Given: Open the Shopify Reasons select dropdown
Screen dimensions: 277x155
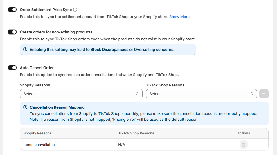Looking at the screenshot, I should point(81,94).
